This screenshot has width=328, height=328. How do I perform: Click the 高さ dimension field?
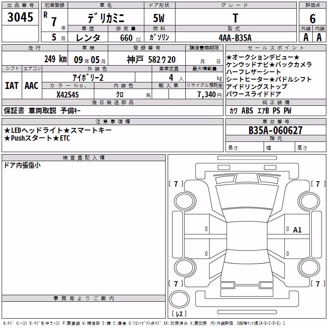coord(310,148)
